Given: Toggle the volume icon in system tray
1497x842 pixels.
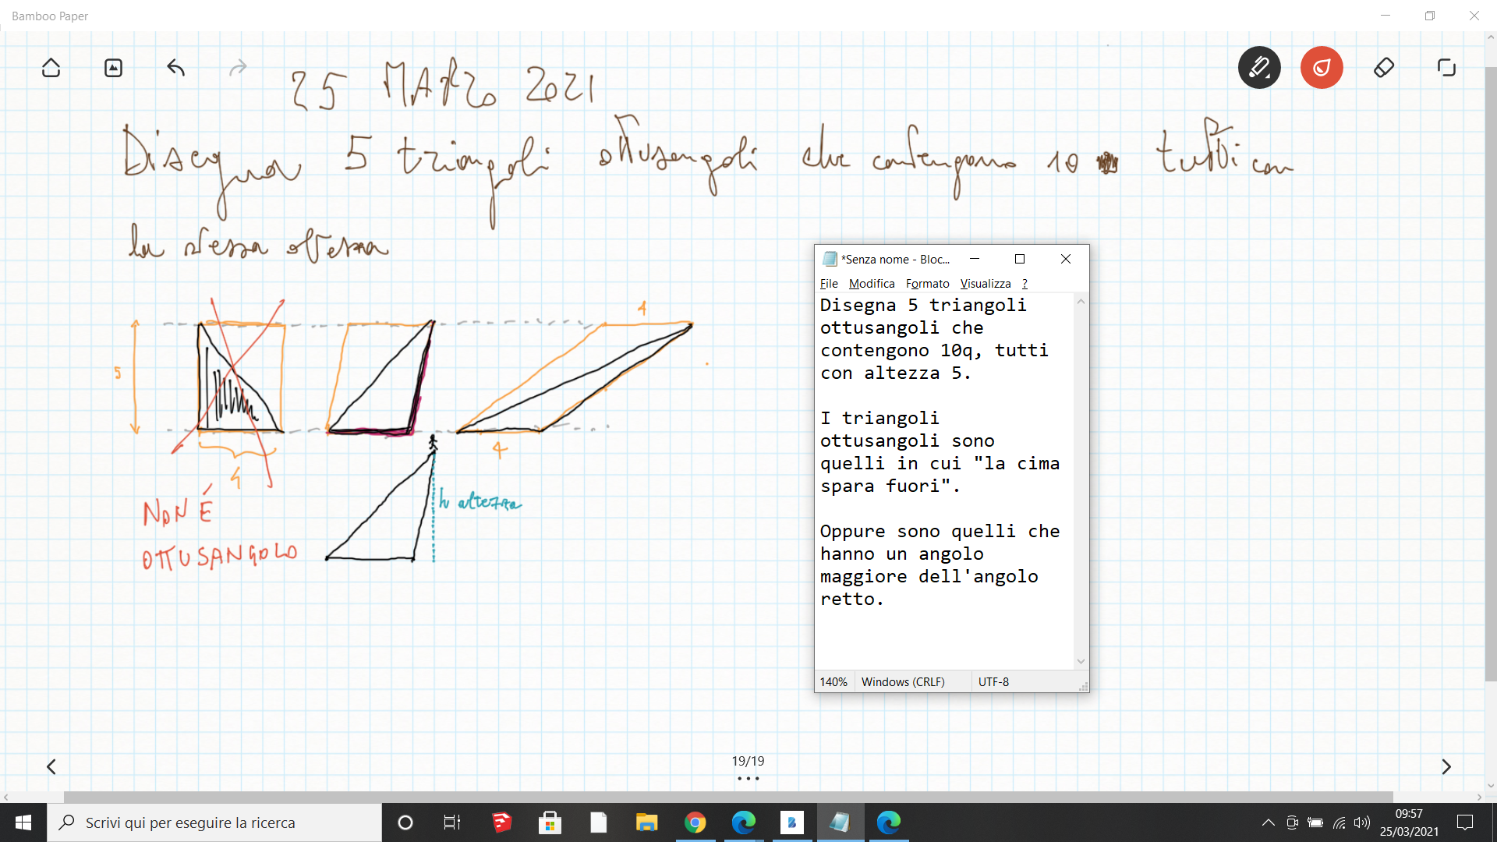Looking at the screenshot, I should pyautogui.click(x=1362, y=823).
